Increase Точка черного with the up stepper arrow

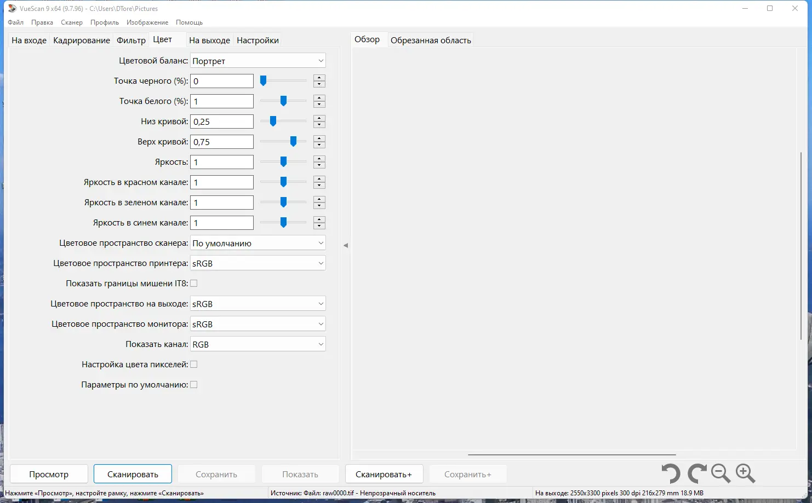coord(319,78)
